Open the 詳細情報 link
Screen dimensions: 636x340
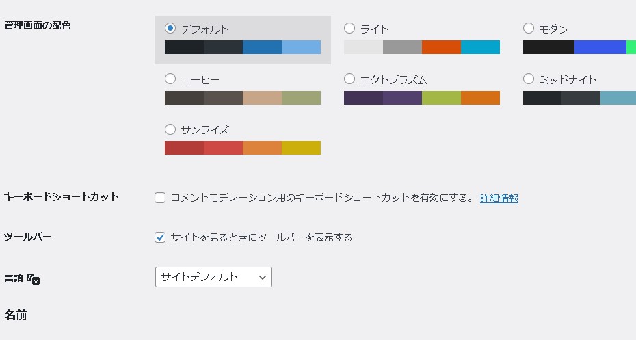[499, 198]
